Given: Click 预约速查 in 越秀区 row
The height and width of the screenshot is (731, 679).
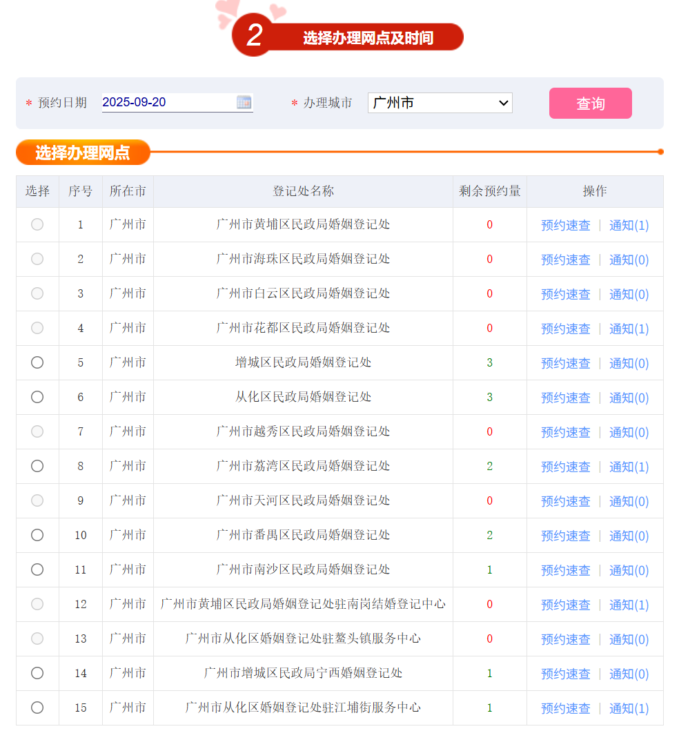Looking at the screenshot, I should [x=566, y=432].
